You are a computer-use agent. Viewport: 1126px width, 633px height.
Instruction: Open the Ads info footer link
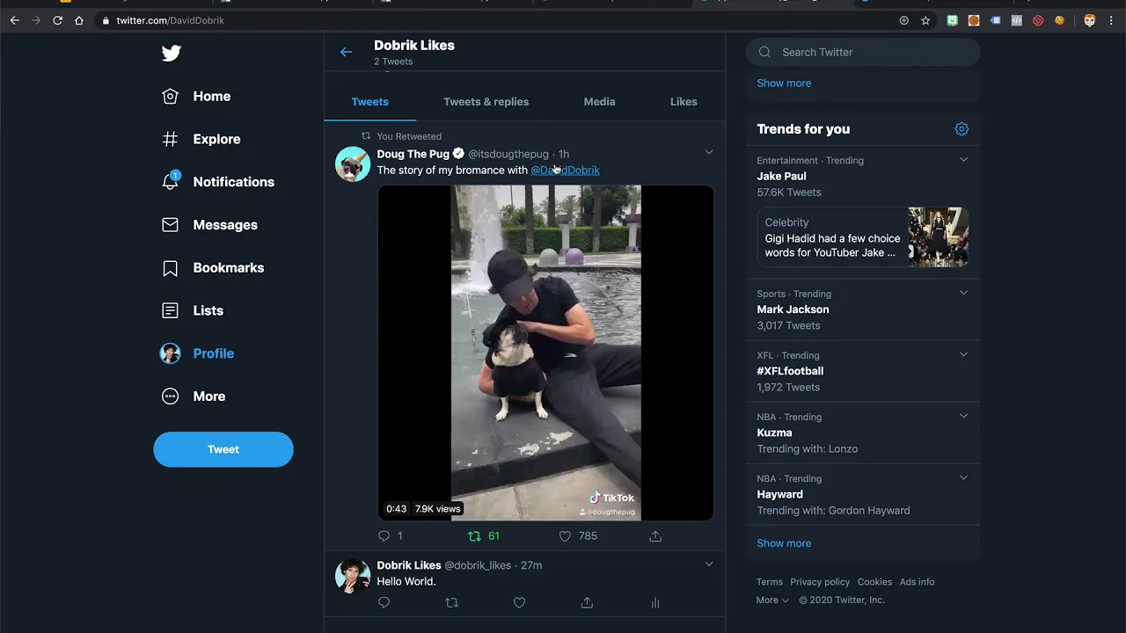(917, 582)
